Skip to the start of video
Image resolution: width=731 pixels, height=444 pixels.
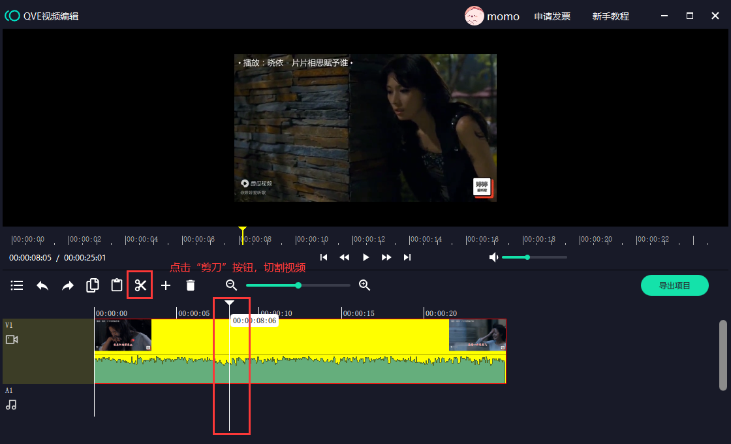pos(324,257)
